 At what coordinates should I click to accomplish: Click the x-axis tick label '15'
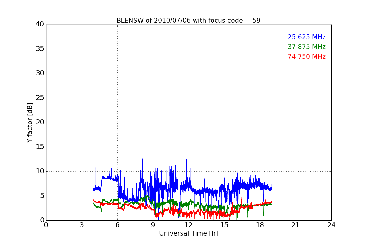224,225
